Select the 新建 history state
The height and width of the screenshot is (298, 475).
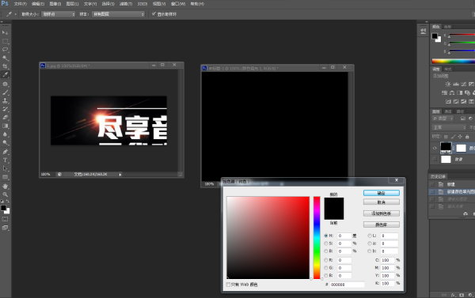click(x=452, y=184)
